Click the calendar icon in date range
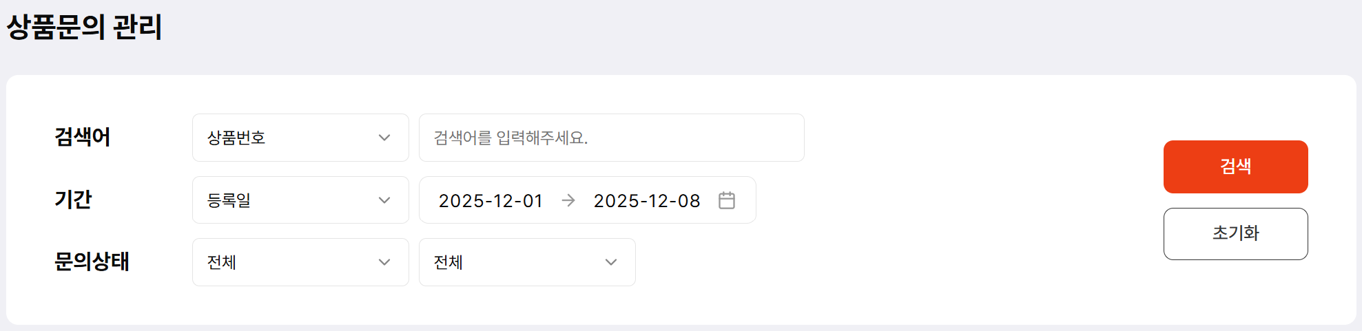 point(726,200)
